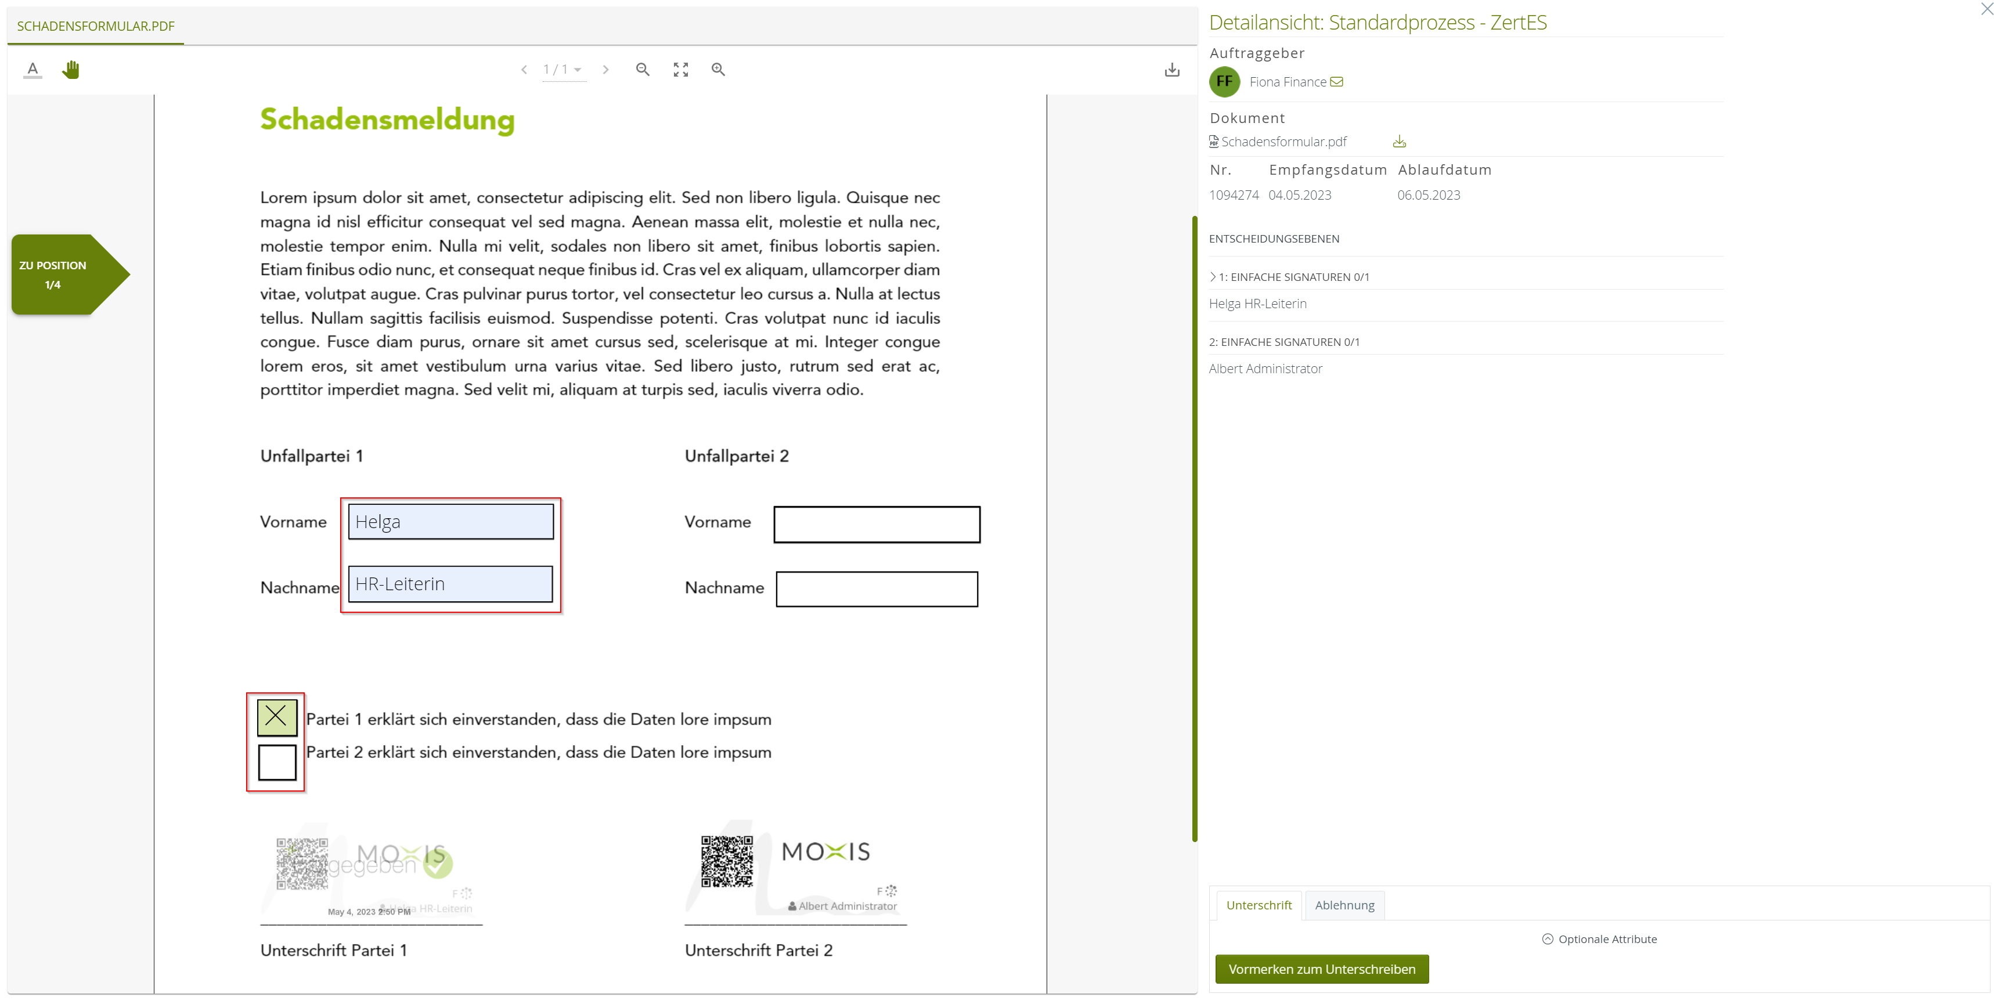Image resolution: width=1994 pixels, height=1004 pixels.
Task: Uncheck the Partei 1 consent checkbox
Action: pyautogui.click(x=276, y=717)
